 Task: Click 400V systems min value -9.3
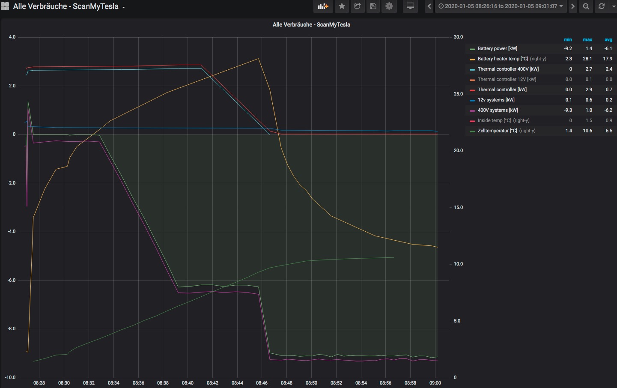click(x=568, y=110)
